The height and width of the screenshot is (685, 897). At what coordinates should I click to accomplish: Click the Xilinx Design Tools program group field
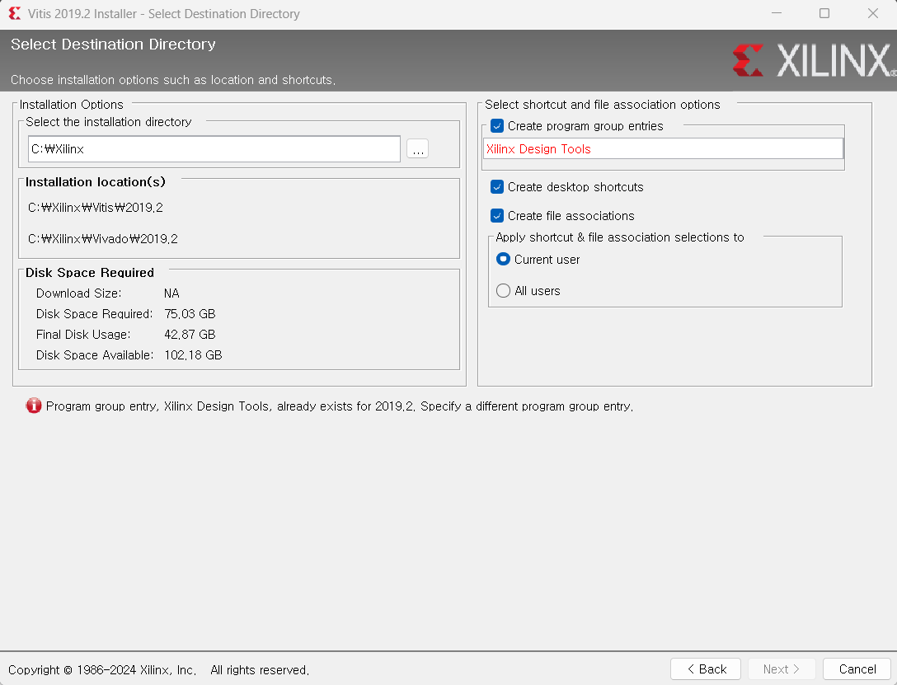click(x=663, y=148)
